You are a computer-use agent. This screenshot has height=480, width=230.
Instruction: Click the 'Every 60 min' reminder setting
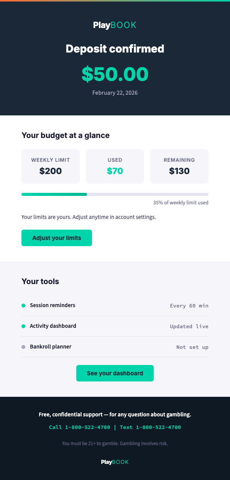click(189, 306)
